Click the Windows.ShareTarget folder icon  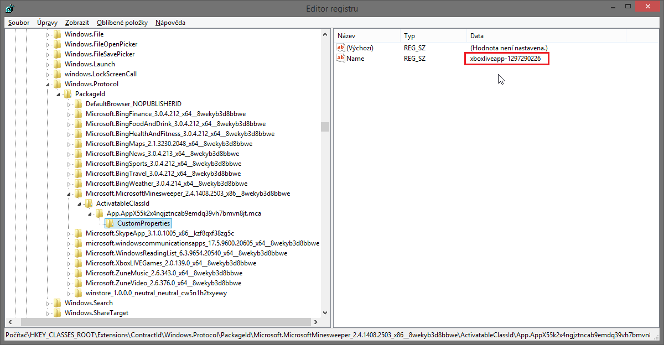(58, 313)
